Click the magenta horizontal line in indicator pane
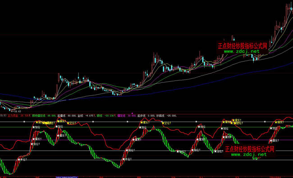The height and width of the screenshot is (178, 293). click(146, 140)
